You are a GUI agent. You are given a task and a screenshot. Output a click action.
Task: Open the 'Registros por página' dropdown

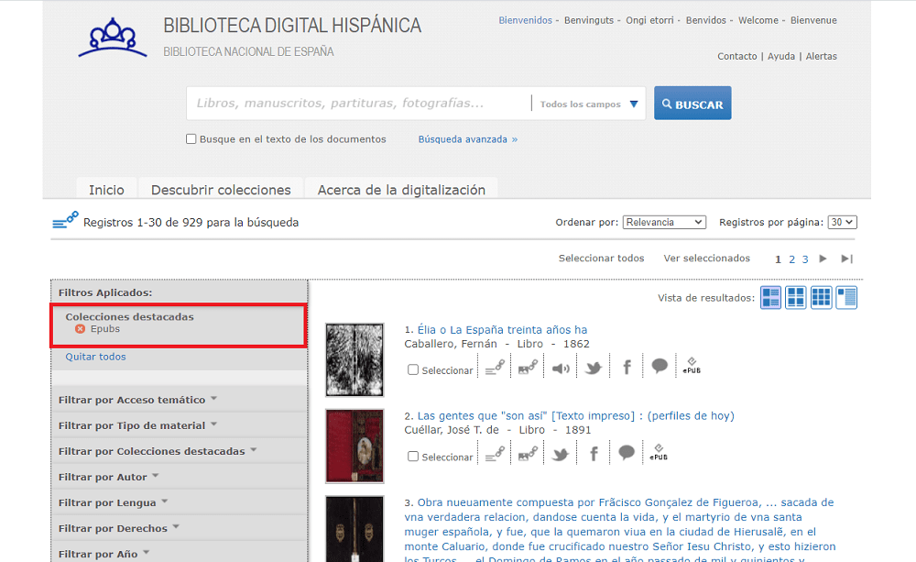tap(843, 222)
